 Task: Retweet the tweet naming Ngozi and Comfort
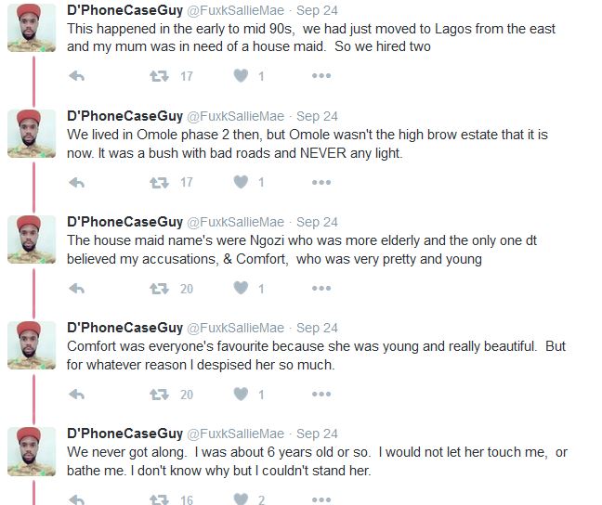click(159, 289)
